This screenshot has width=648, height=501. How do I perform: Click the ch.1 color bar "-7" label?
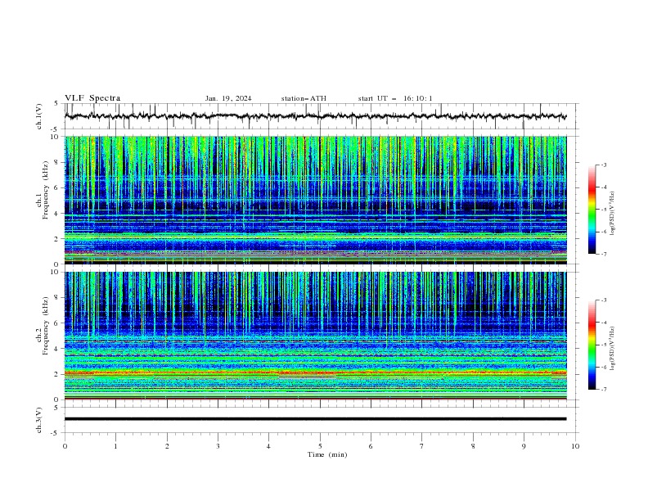604,254
